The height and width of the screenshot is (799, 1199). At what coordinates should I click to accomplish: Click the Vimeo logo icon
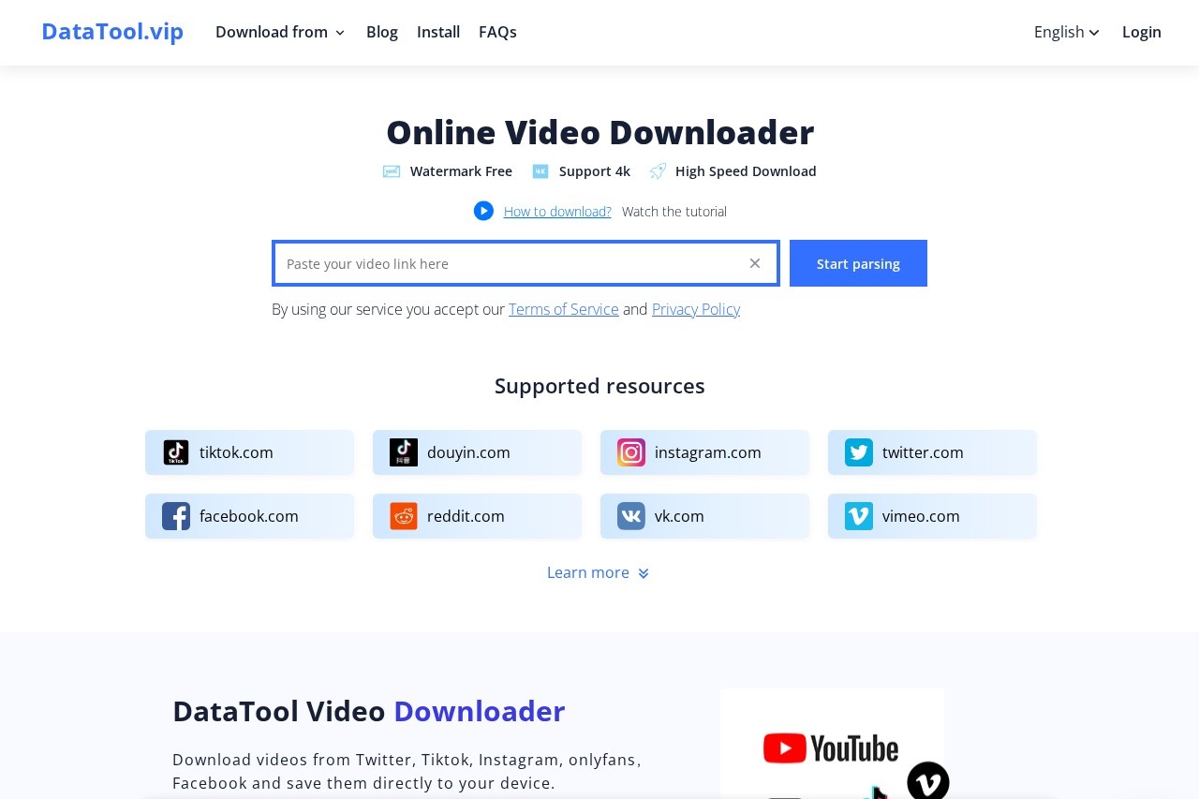click(x=859, y=516)
